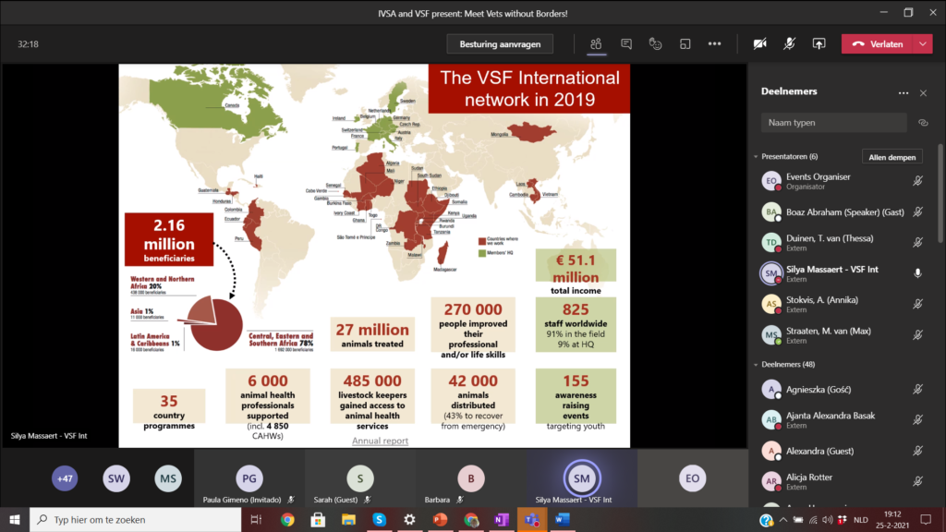Open participants panel more options ellipsis
This screenshot has width=946, height=532.
904,92
